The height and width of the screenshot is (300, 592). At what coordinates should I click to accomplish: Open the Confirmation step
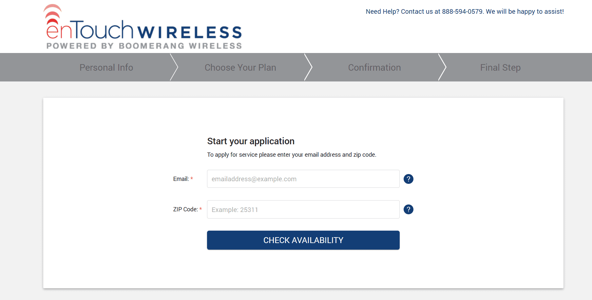click(374, 67)
